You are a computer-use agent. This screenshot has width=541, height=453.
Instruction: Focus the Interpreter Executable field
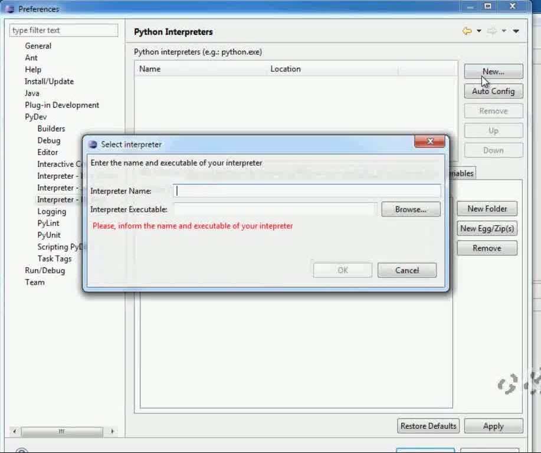275,209
